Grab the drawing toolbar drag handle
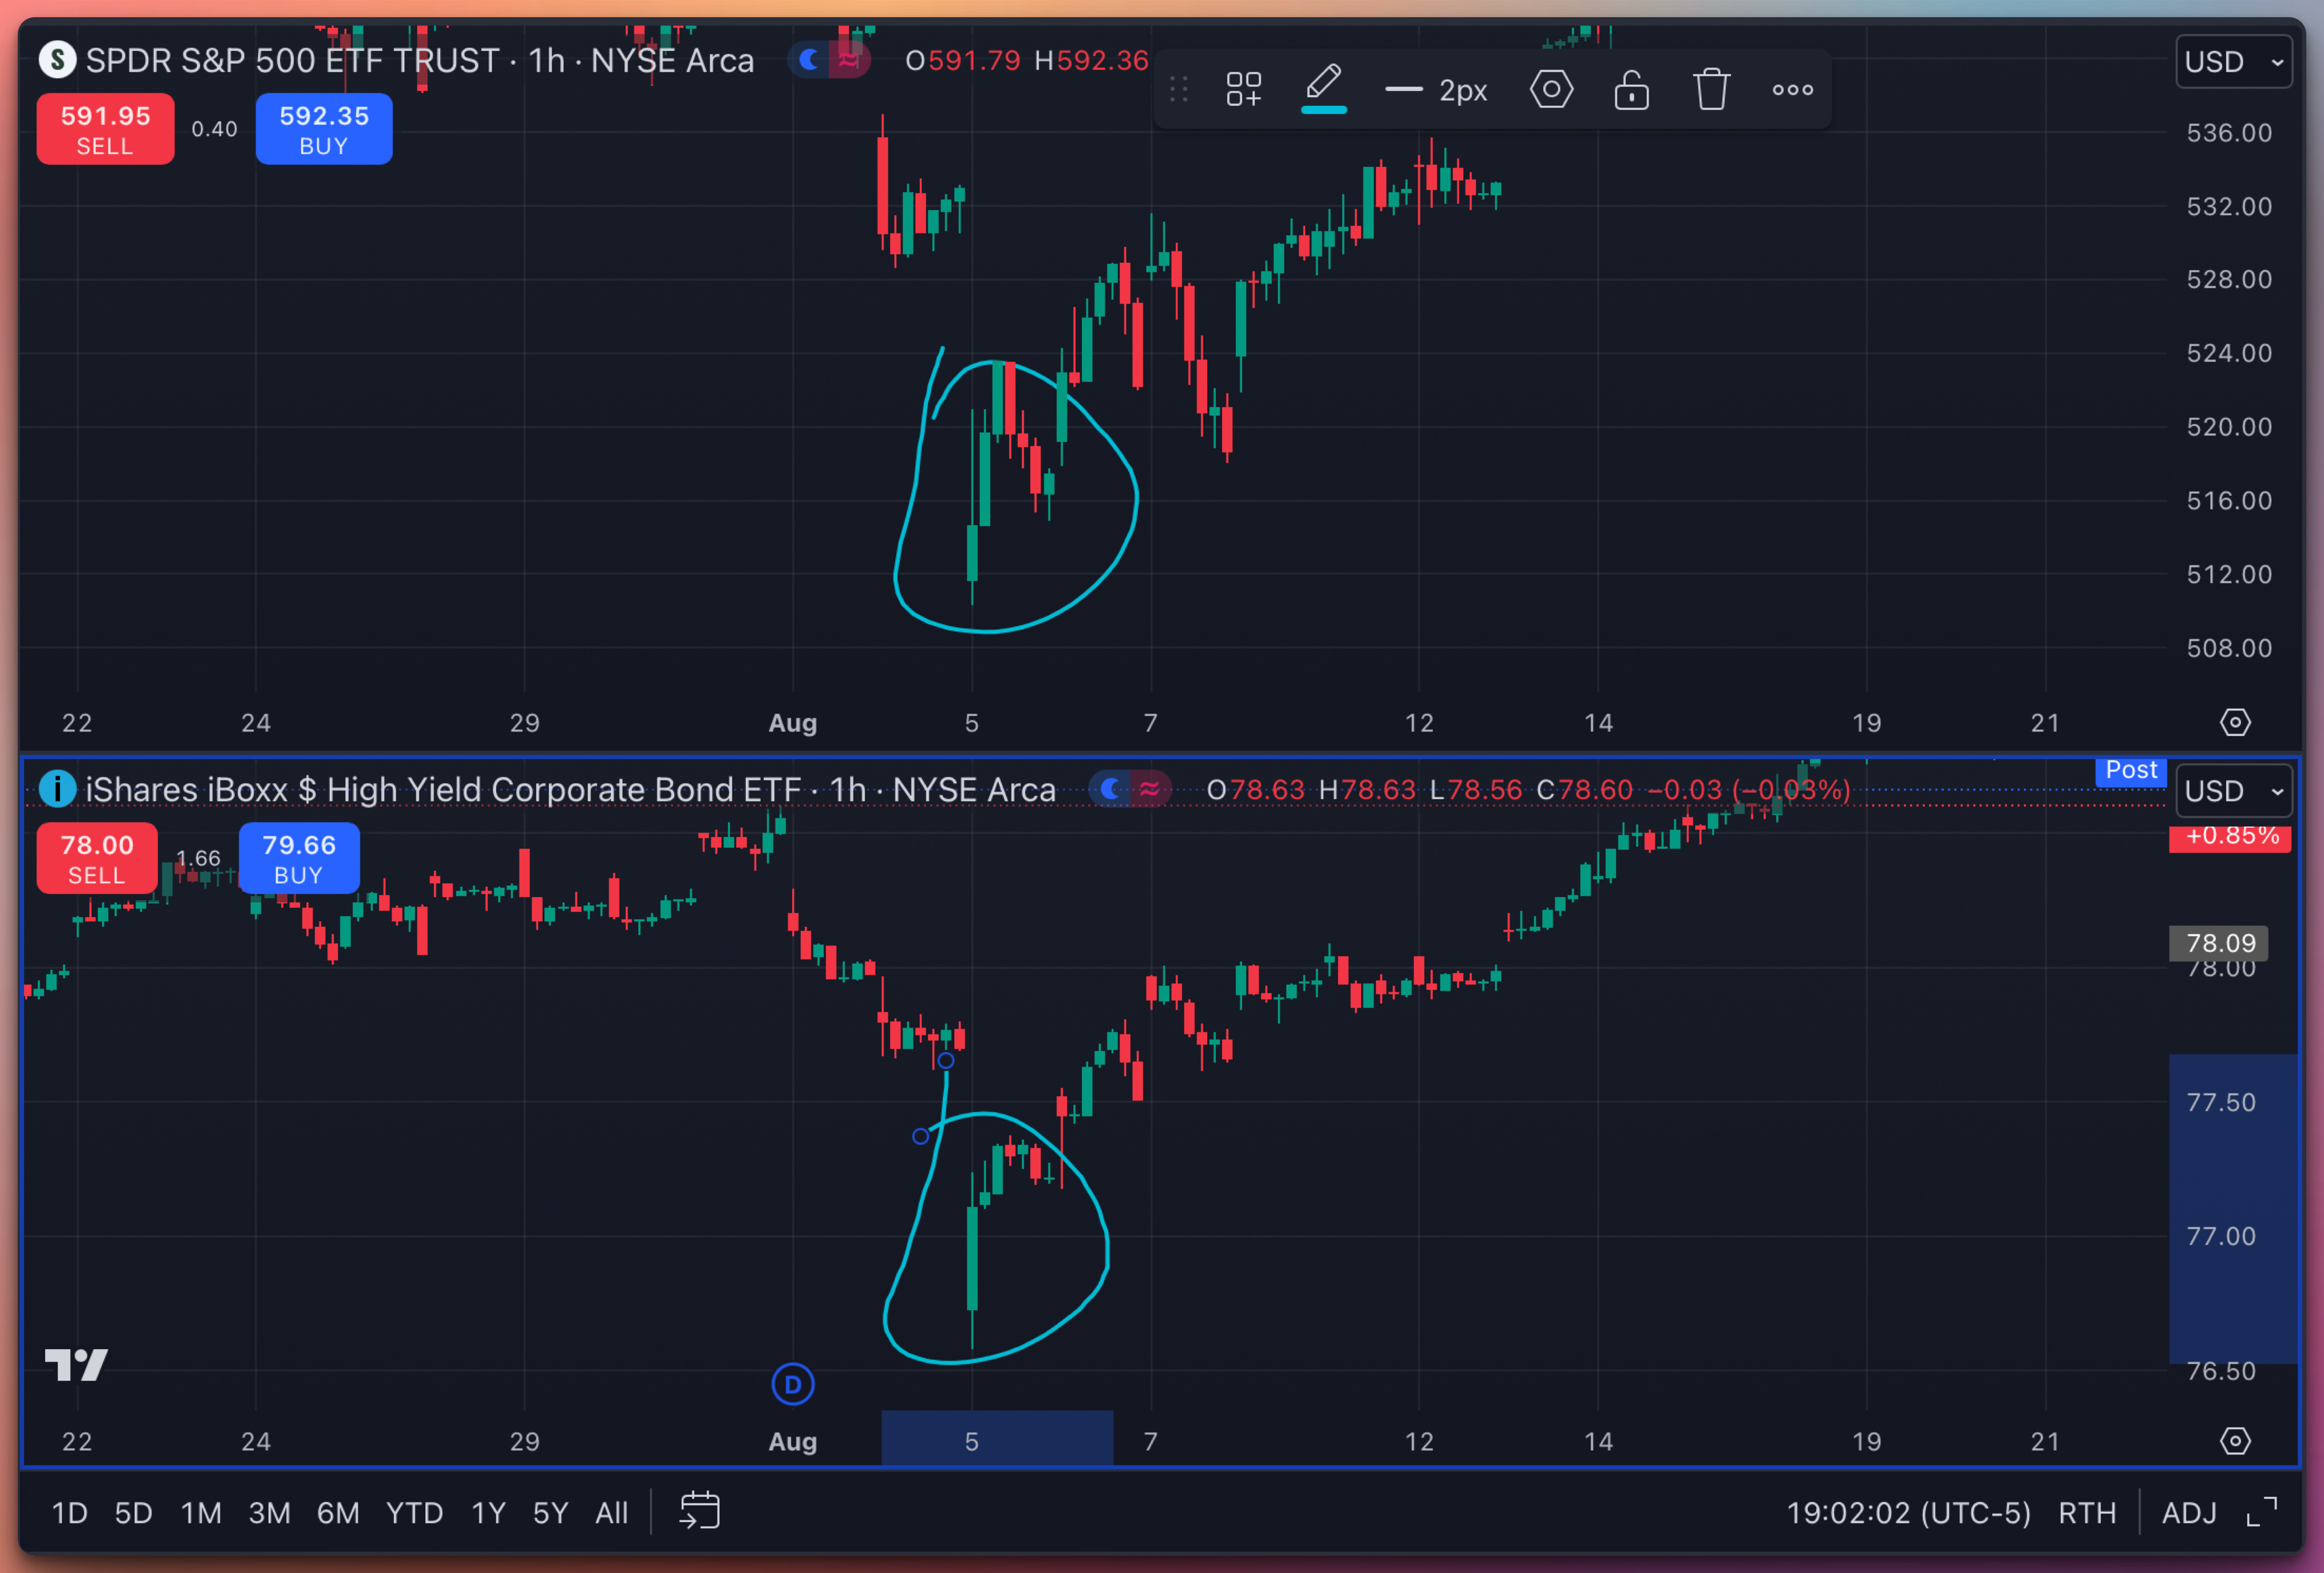The height and width of the screenshot is (1573, 2324). click(1178, 89)
